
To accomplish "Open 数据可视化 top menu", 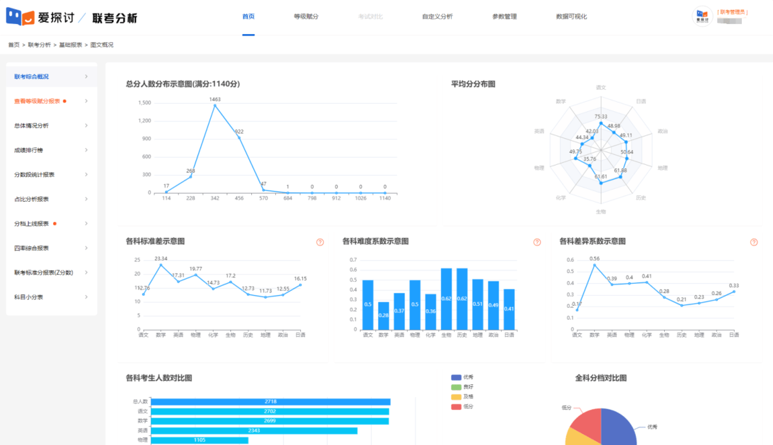I will 571,17.
